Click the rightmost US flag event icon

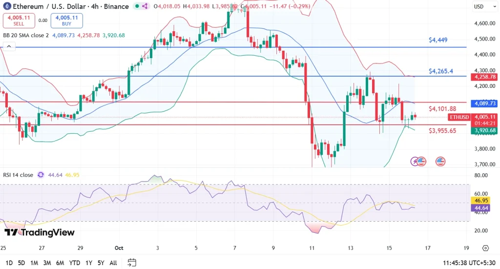[x=440, y=161]
